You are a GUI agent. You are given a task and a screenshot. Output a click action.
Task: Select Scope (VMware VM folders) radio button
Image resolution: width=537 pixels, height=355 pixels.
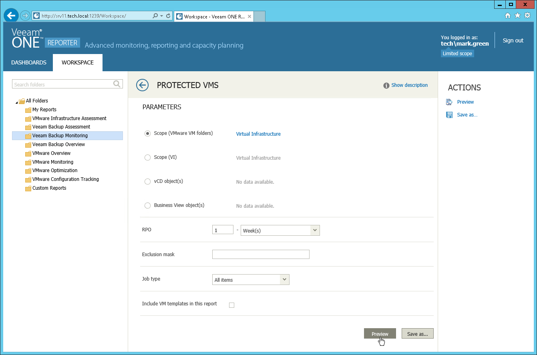(147, 134)
